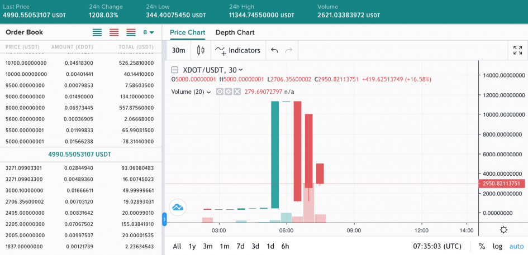
Task: Select the 8000.00000000 ask price
Action: pyautogui.click(x=25, y=108)
